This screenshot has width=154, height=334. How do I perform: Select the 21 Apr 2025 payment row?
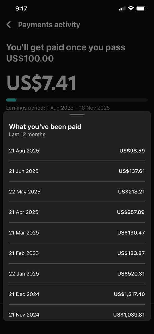[77, 212]
